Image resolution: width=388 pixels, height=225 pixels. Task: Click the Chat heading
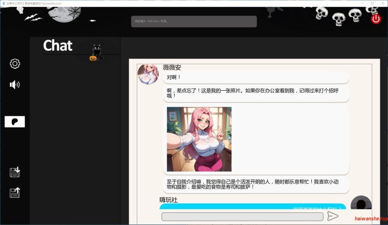(58, 46)
